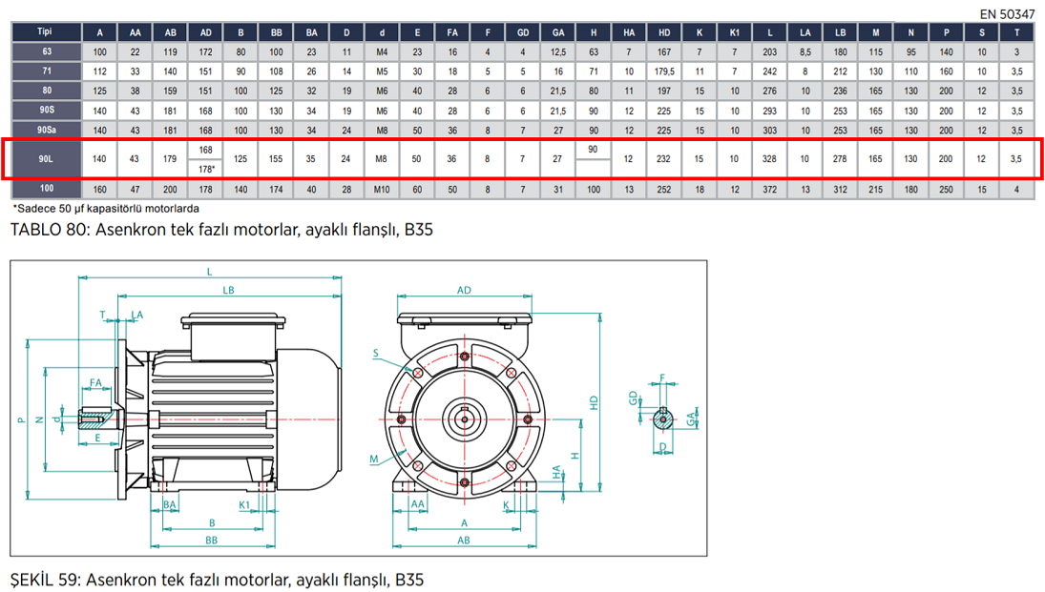Select the 90L row label
This screenshot has width=1045, height=592.
tap(45, 159)
